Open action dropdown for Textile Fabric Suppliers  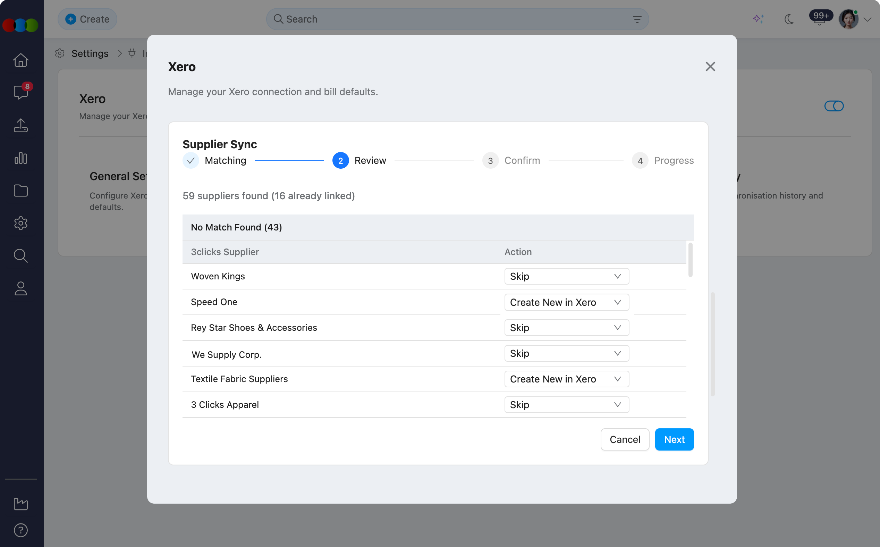point(566,379)
